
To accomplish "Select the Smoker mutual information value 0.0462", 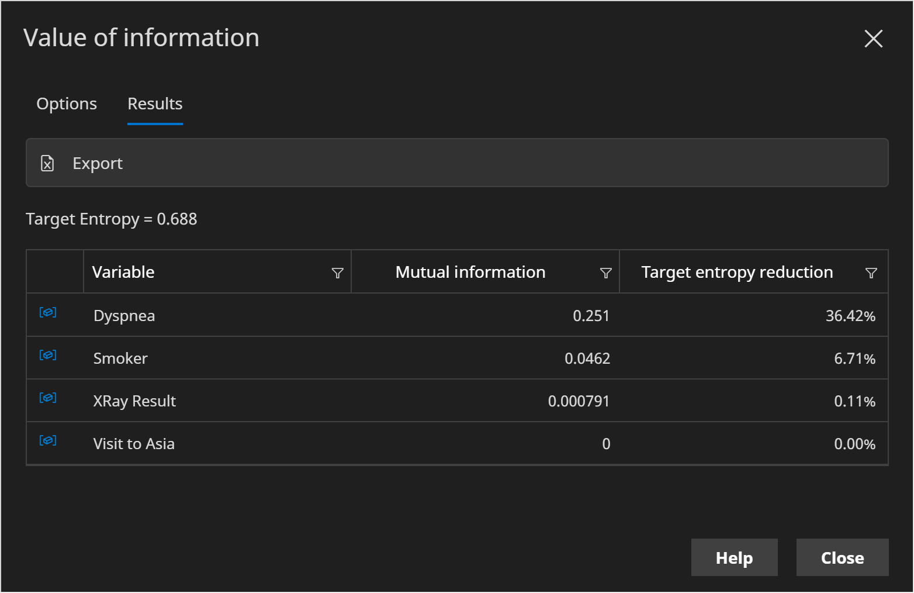I will tap(587, 358).
